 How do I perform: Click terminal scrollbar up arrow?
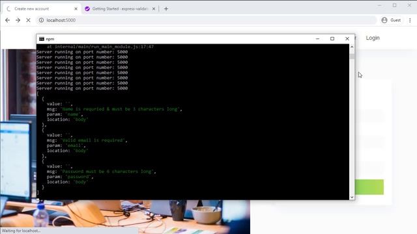point(352,47)
